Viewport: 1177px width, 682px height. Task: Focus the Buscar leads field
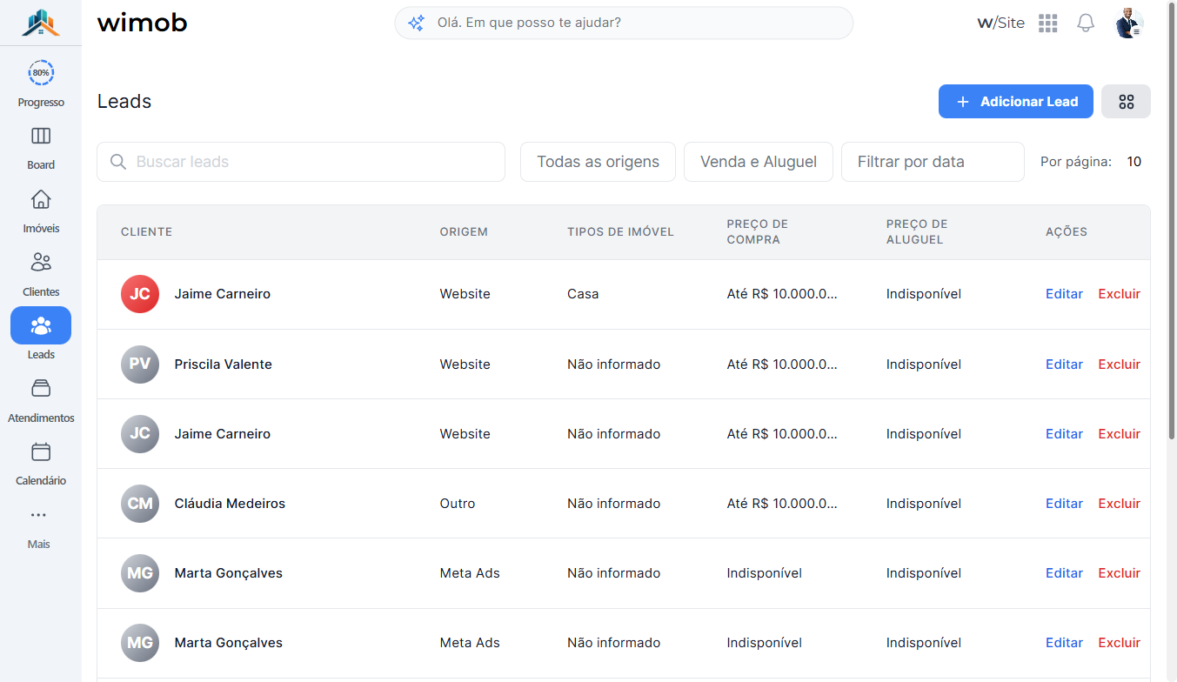tap(301, 162)
